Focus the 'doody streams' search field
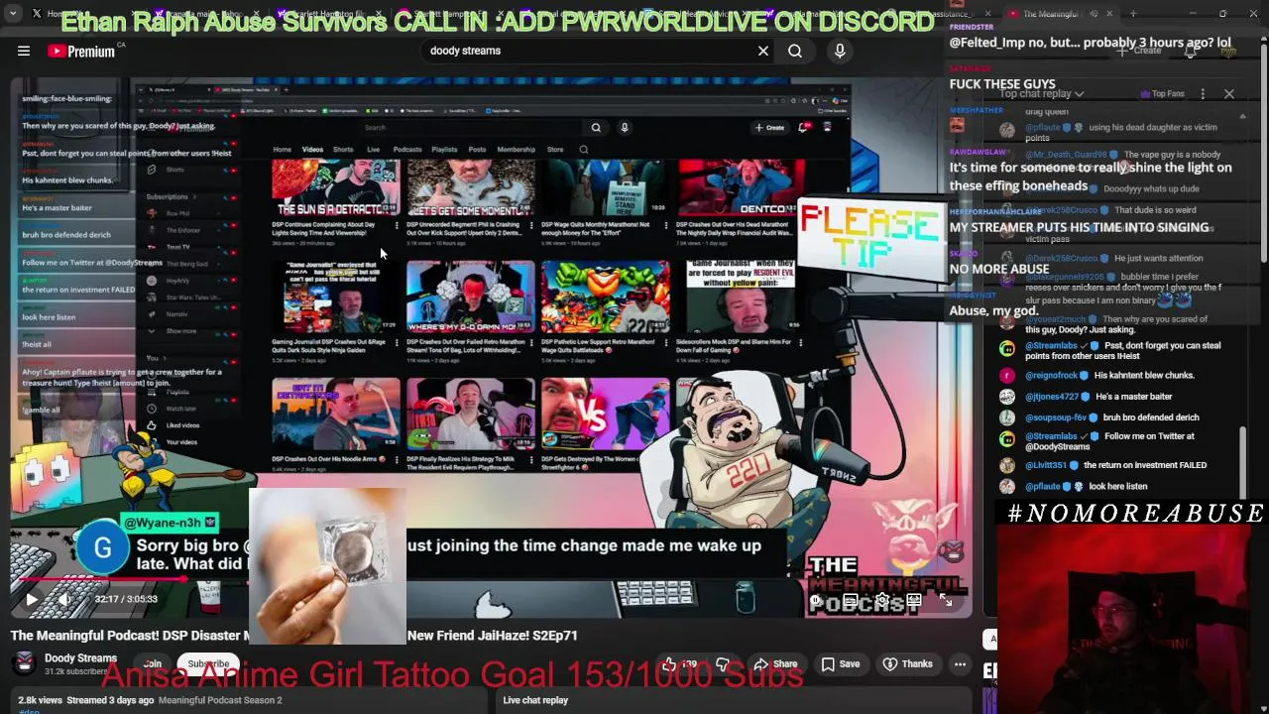 coord(590,51)
